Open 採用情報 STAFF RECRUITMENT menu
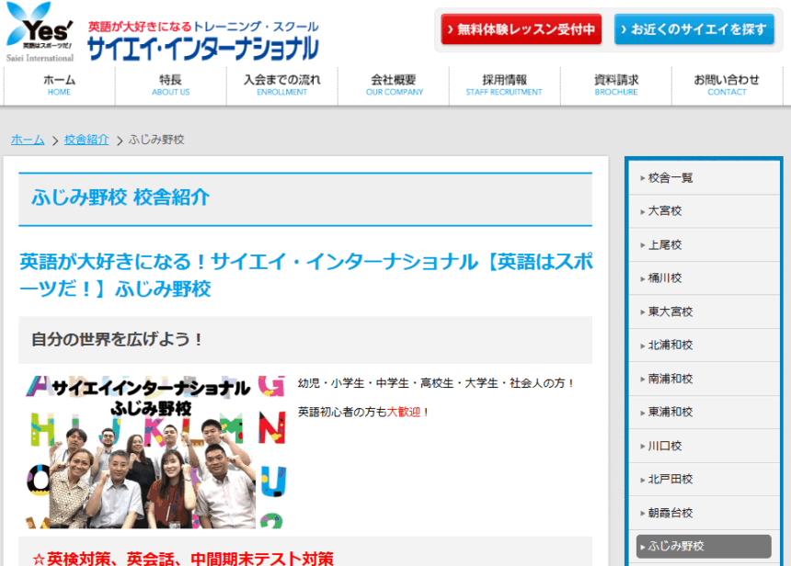The height and width of the screenshot is (566, 791). pyautogui.click(x=504, y=85)
